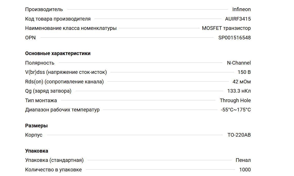Click the Пенал packaging value
This screenshot has height=176, width=294.
pyautogui.click(x=243, y=160)
